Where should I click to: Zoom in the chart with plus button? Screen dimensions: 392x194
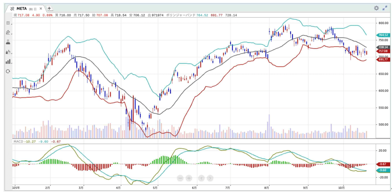coord(189,178)
